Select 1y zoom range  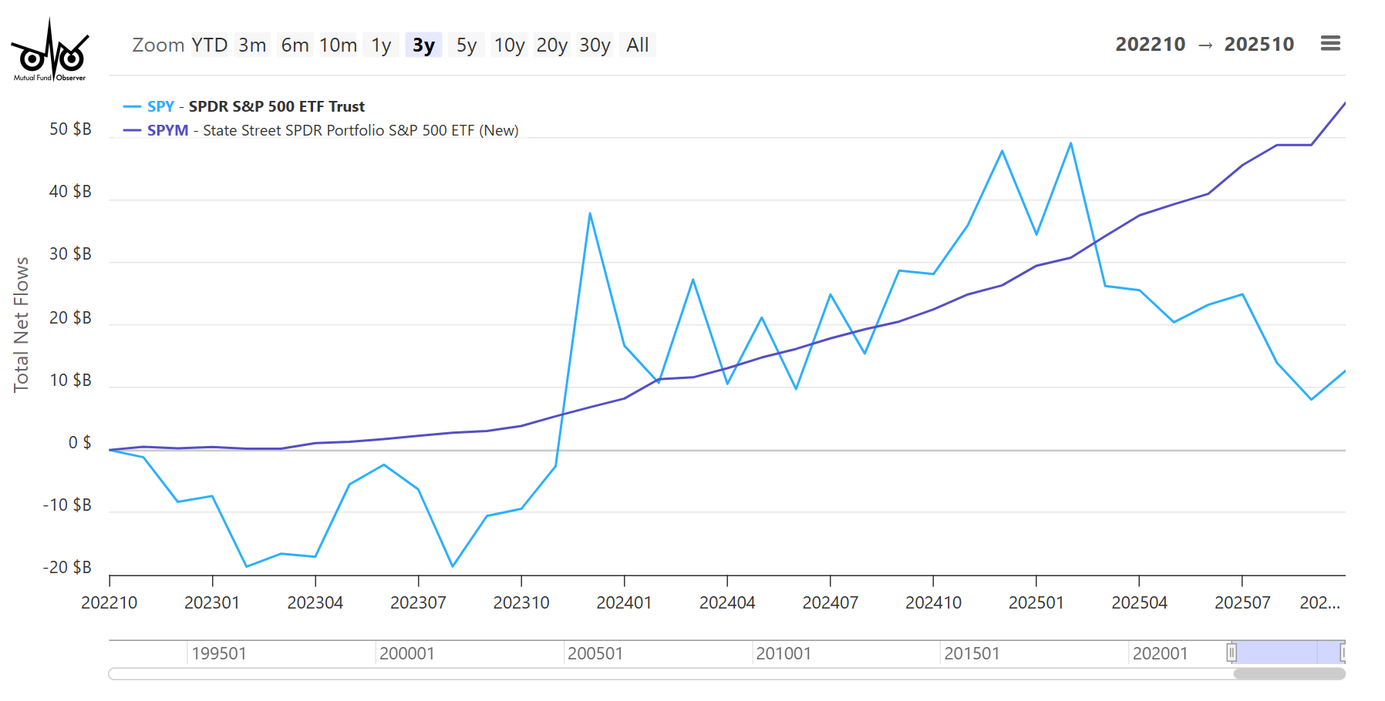click(381, 45)
